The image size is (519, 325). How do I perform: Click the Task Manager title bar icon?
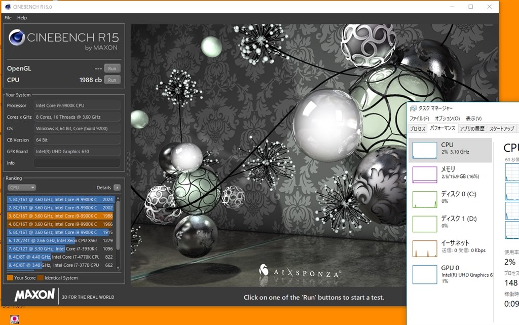(x=413, y=108)
